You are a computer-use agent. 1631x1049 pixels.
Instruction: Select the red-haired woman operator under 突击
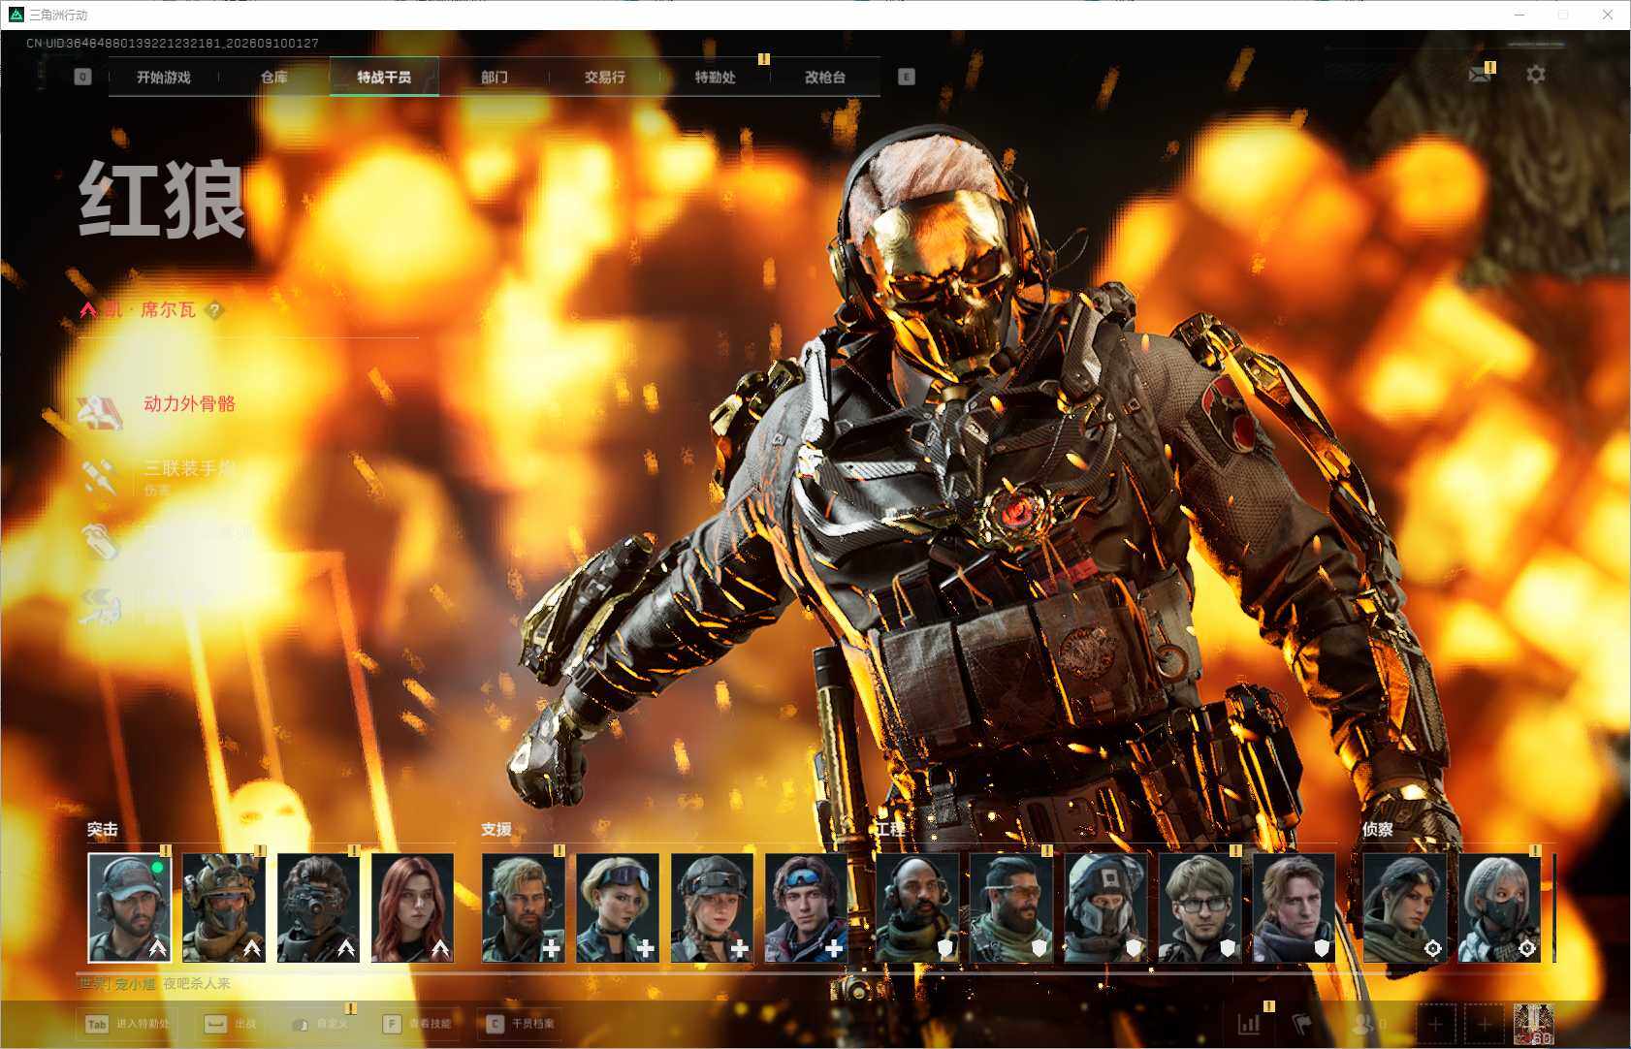[x=413, y=907]
